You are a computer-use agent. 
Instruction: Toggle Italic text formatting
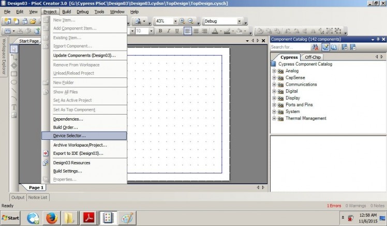(169, 31)
